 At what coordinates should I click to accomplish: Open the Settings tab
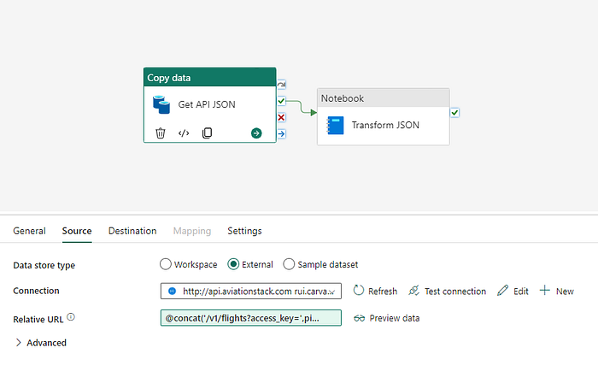[244, 231]
